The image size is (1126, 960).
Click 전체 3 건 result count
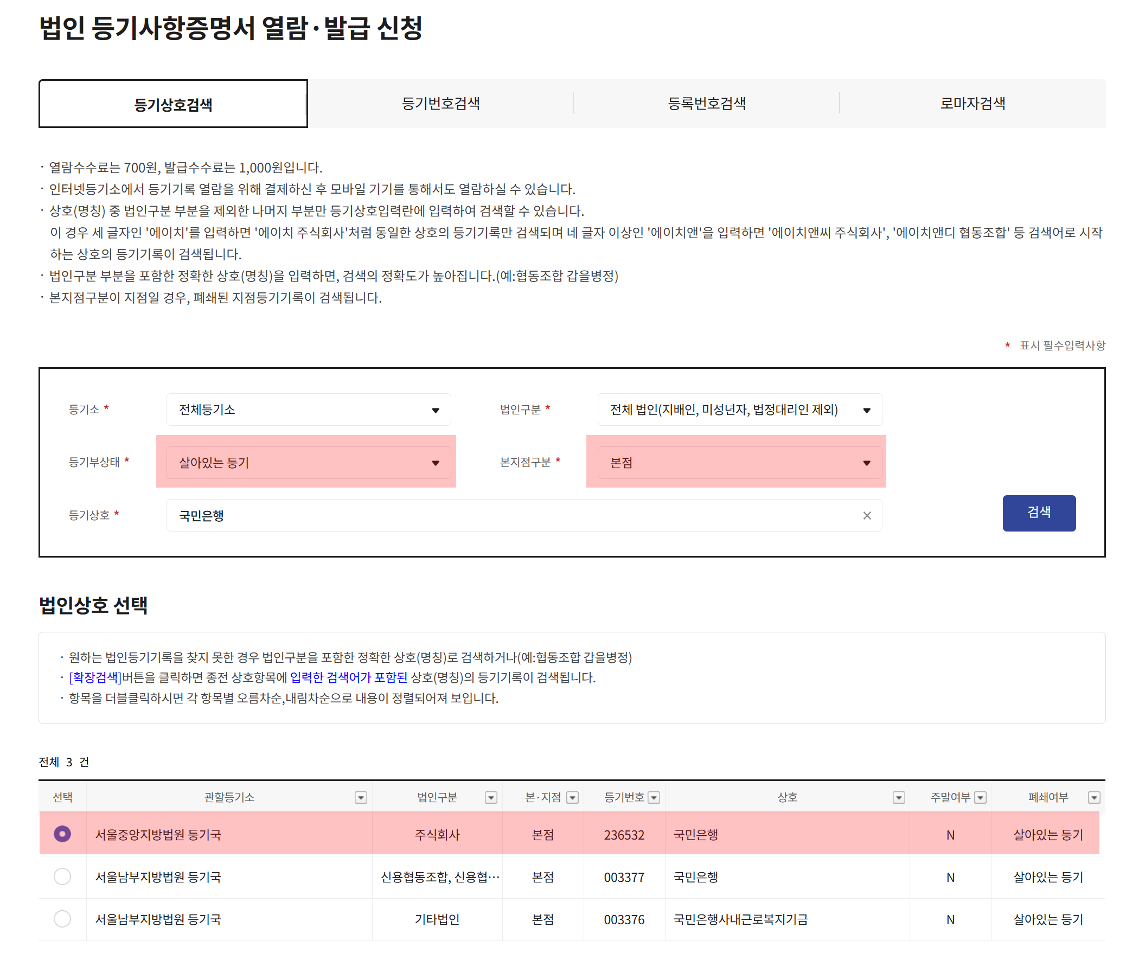tap(63, 762)
